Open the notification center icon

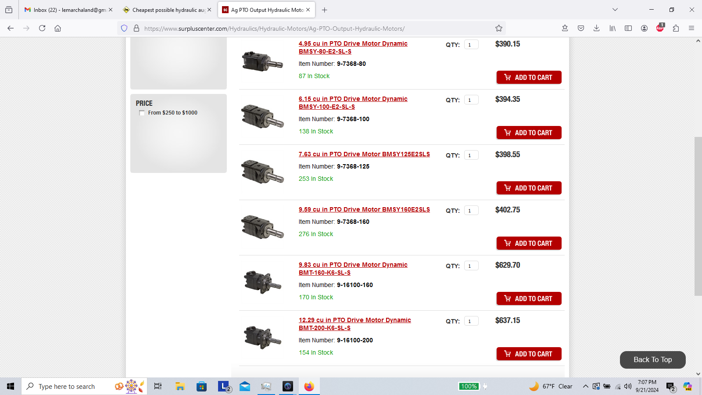(x=671, y=387)
